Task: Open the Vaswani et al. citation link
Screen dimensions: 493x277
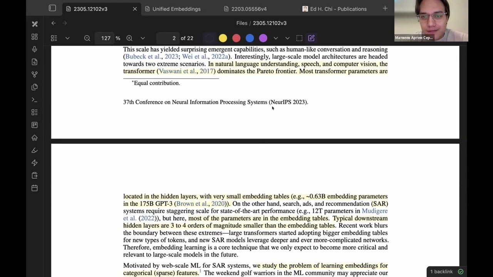Action: coord(178,71)
